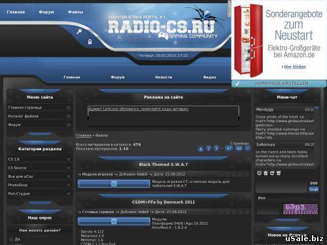Click the document icon in the mini-chat toolbar
This screenshot has height=245, width=327.
(x=266, y=173)
